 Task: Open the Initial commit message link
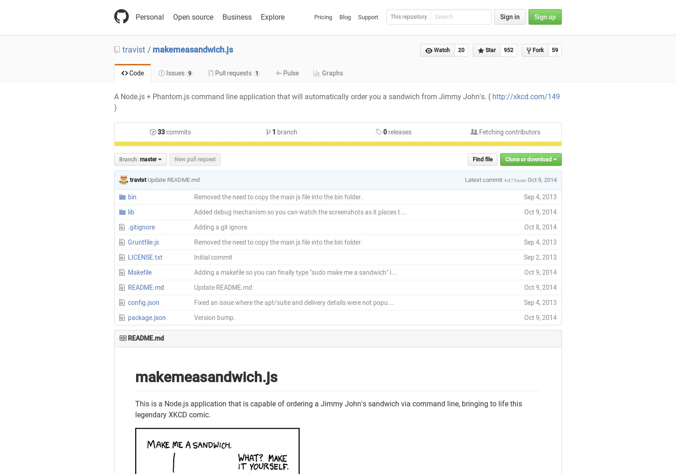point(213,257)
